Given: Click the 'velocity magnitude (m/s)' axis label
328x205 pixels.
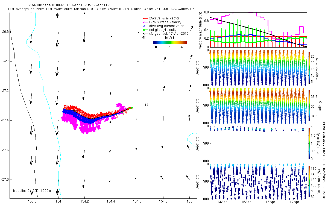Looking at the screenshot, I should 201,30.
